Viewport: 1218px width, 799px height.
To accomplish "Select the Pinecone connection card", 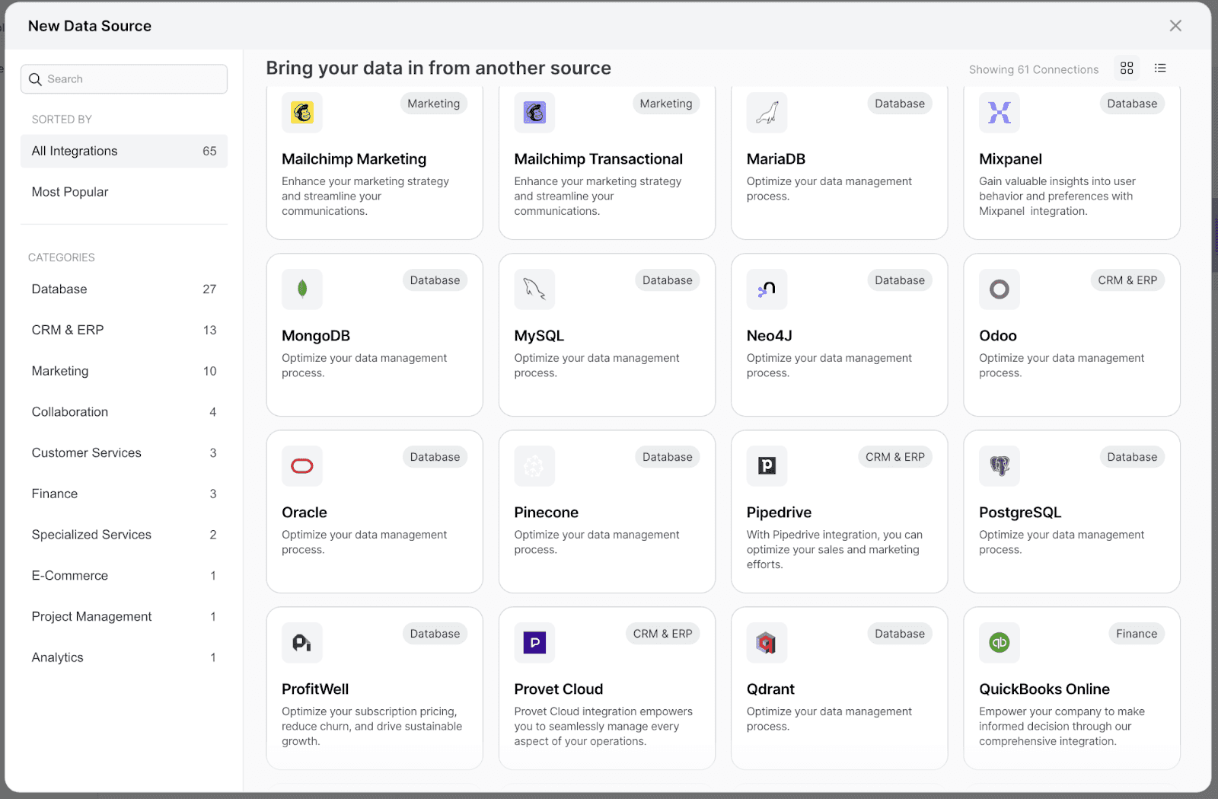I will (x=607, y=511).
